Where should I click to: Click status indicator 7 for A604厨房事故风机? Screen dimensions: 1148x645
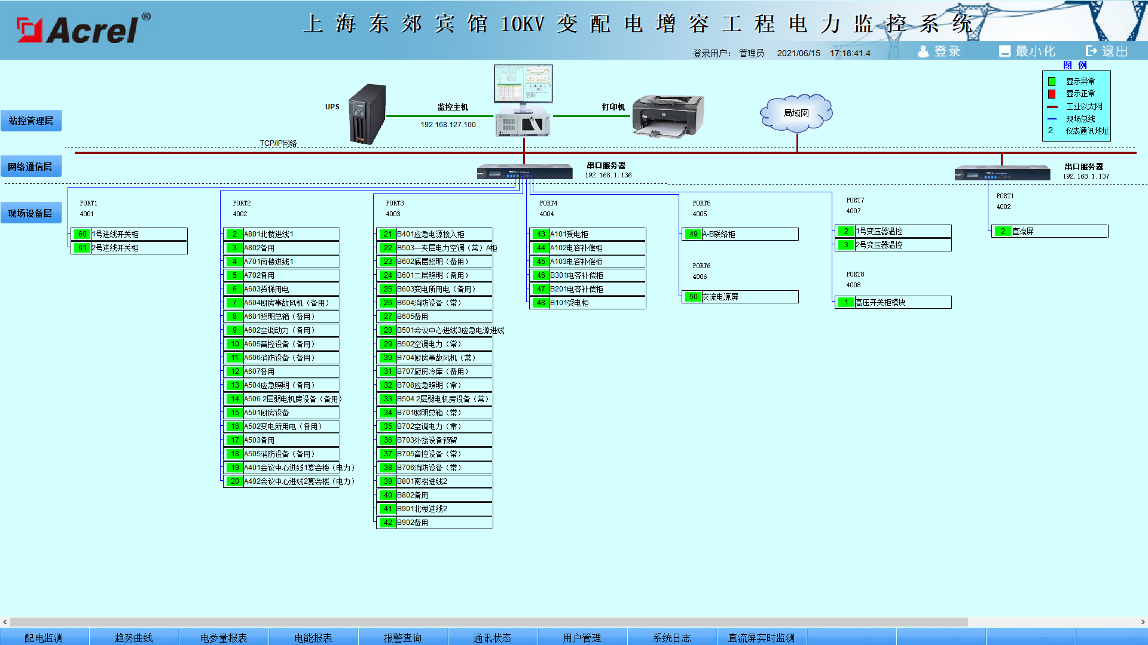234,303
